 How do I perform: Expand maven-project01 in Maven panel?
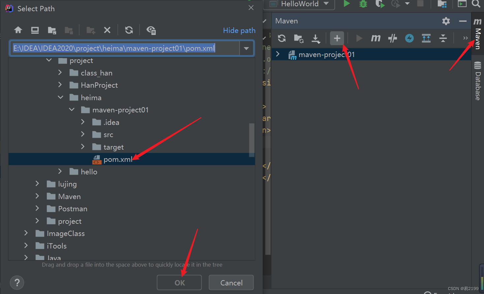click(278, 54)
